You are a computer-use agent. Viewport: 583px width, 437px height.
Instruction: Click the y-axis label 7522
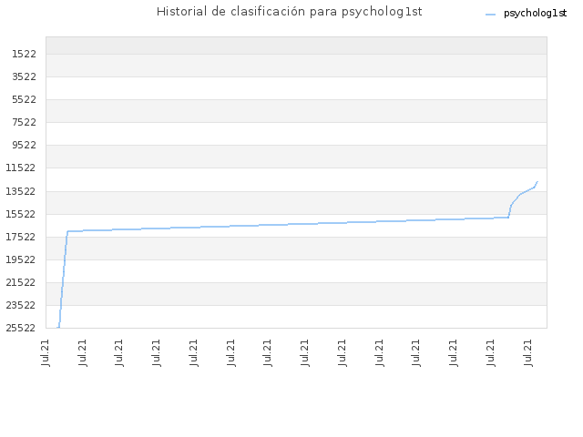[25, 122]
